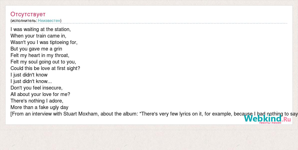
Task: Click line 'Wasn't you I was tiptoeing for'
Action: click(44, 42)
